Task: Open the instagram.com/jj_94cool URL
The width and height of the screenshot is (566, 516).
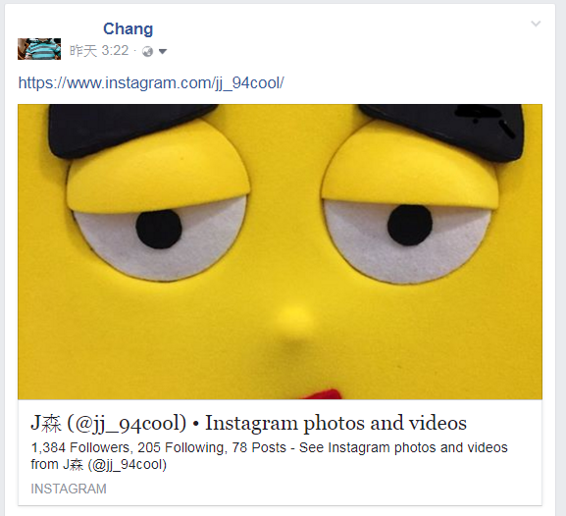Action: tap(151, 83)
